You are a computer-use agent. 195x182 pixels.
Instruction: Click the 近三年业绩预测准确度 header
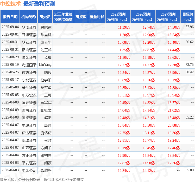[x=63, y=17]
